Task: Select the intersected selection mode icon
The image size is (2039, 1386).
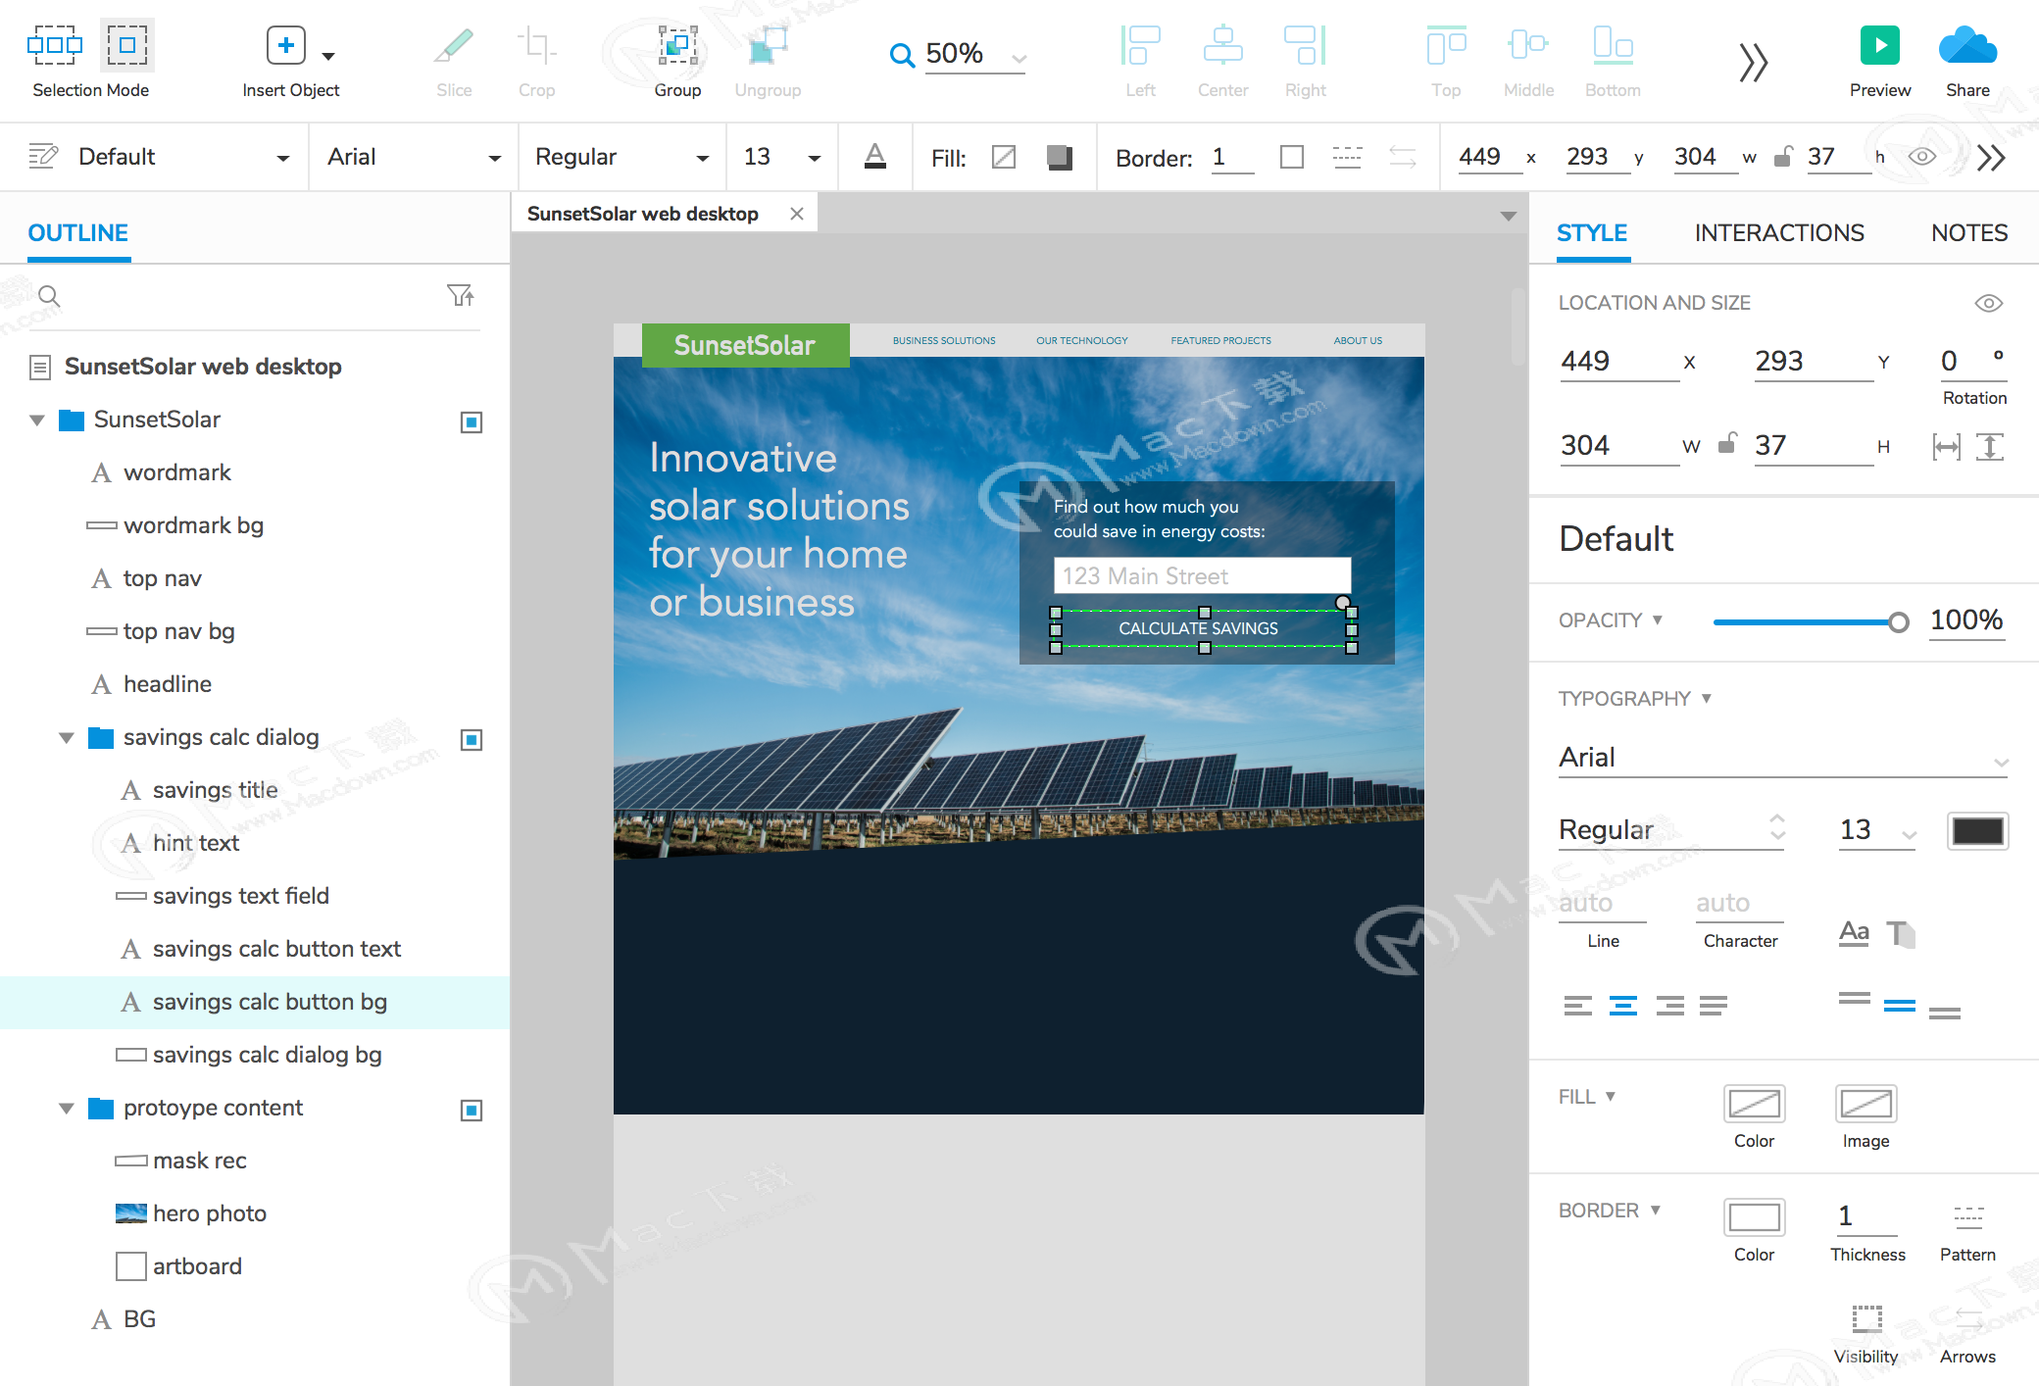Action: pyautogui.click(x=55, y=45)
